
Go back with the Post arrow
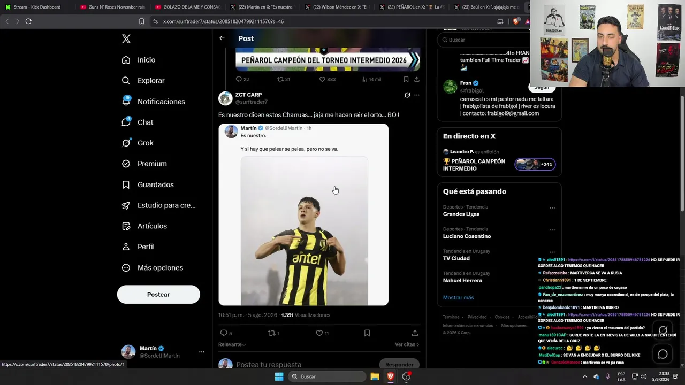coord(222,38)
